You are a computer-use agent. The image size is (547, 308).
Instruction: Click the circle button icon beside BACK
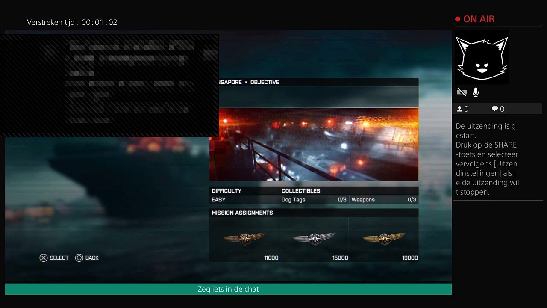click(79, 258)
